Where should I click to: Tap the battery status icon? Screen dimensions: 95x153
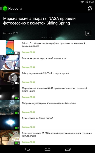[87, 2]
